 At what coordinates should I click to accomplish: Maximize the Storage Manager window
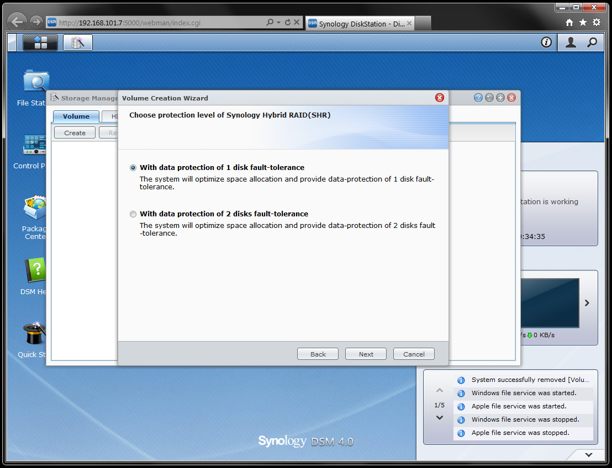click(x=500, y=98)
